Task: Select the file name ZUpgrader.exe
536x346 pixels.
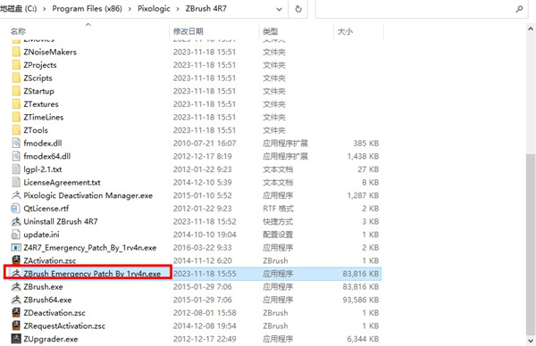Action: pos(51,339)
